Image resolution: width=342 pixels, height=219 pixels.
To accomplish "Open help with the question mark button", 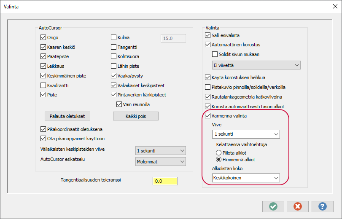I will click(322, 206).
